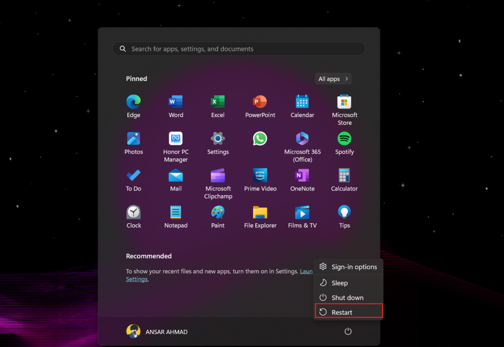
Task: Open the To Do app
Action: point(133,176)
